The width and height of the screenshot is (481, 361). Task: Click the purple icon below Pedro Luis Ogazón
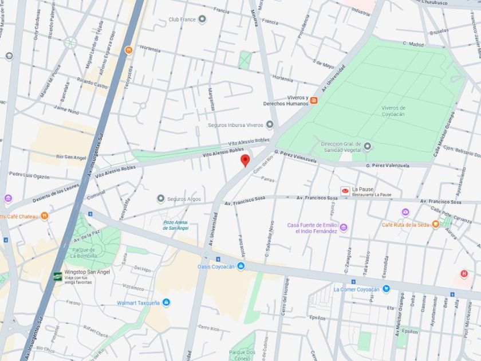point(8,198)
